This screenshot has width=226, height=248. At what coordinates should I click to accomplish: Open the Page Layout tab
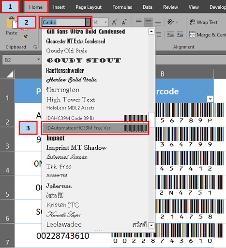tap(89, 7)
